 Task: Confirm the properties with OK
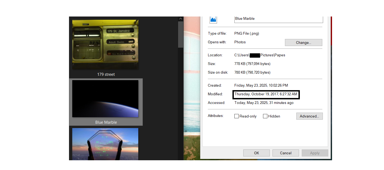click(257, 153)
